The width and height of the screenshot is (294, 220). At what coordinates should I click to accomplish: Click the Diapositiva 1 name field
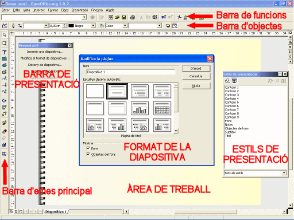(x=131, y=72)
